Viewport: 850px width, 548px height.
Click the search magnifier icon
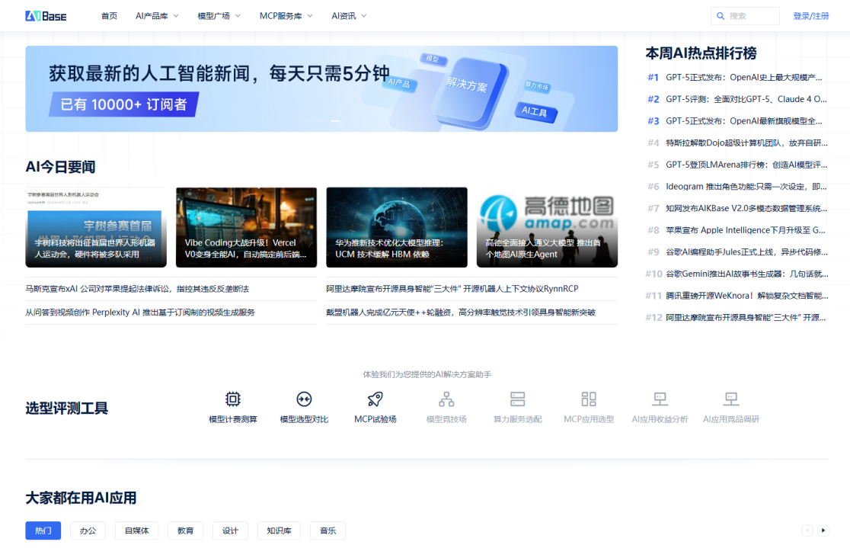point(721,16)
